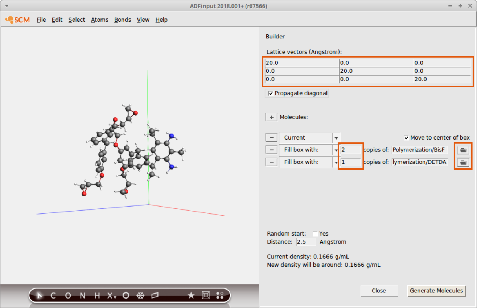The width and height of the screenshot is (477, 308).
Task: Click the copies field showing 1
Action: [x=350, y=162]
